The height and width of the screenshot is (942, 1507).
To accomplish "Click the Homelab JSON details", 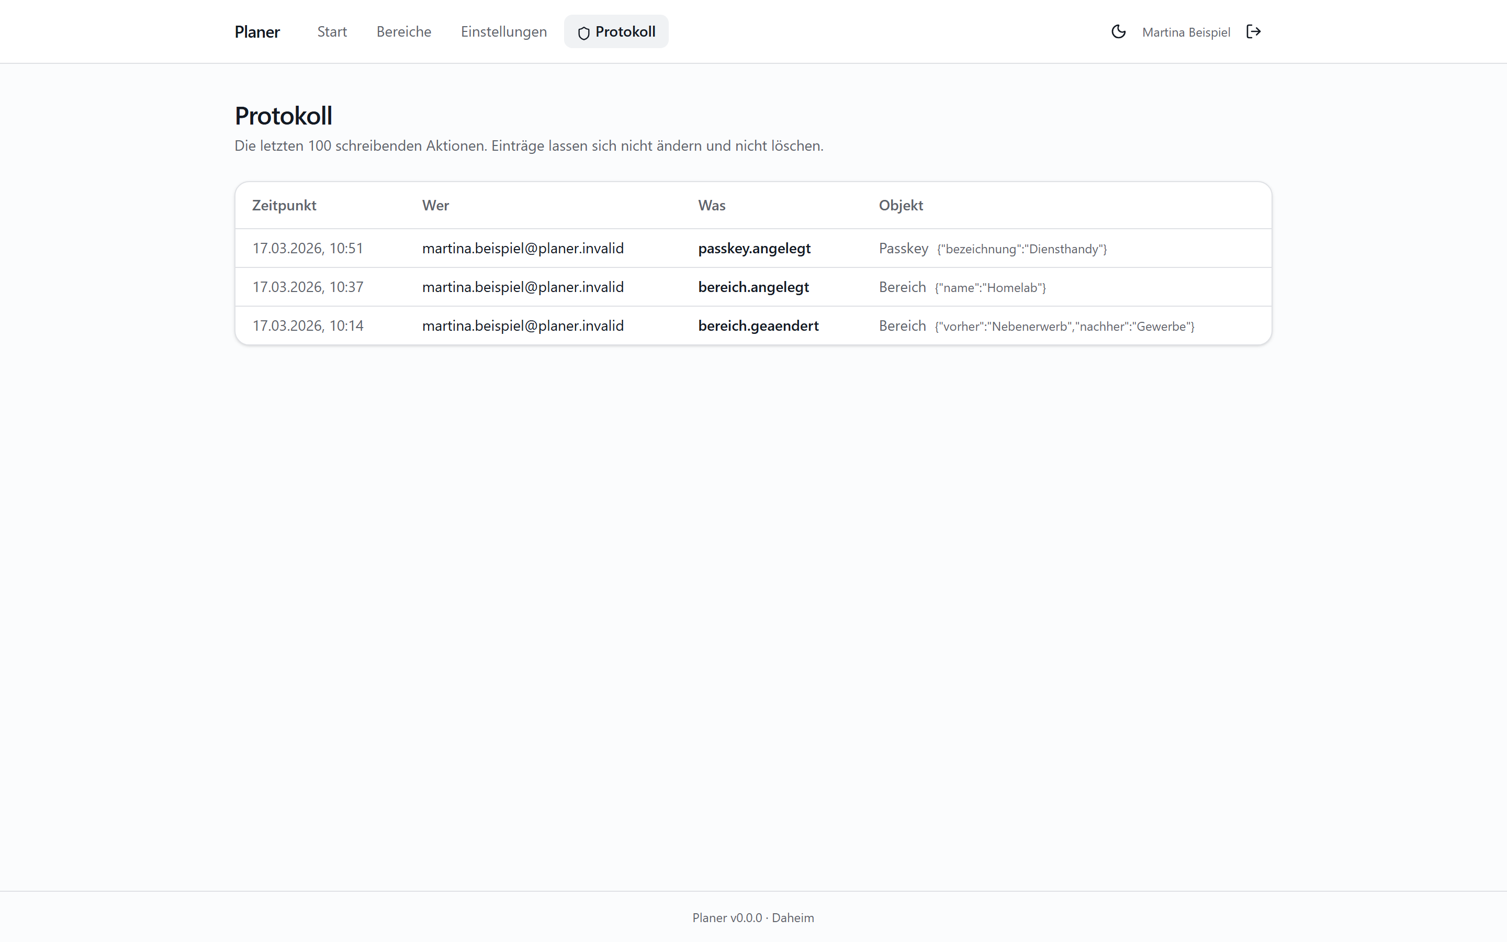I will click(x=990, y=288).
